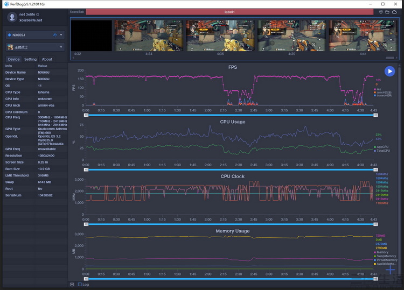Click the CPU Arch value arm64-v8a
404x290 pixels.
[x=46, y=105]
